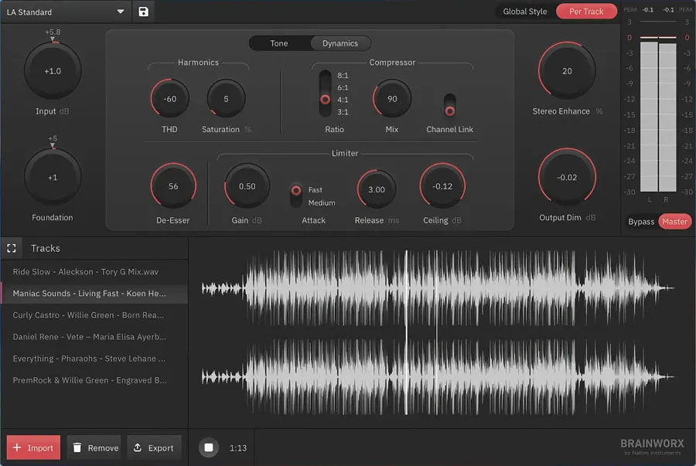The width and height of the screenshot is (696, 466).
Task: Click the Input dB knob
Action: pos(52,71)
